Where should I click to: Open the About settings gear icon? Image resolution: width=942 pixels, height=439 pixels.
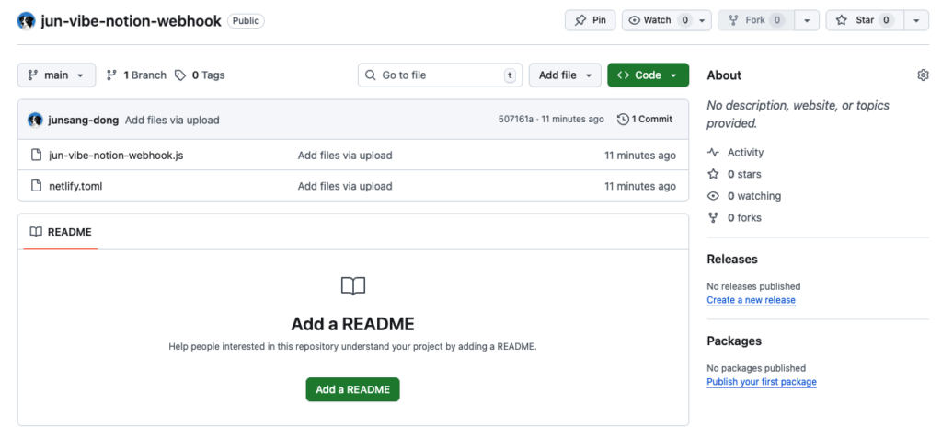pos(923,75)
